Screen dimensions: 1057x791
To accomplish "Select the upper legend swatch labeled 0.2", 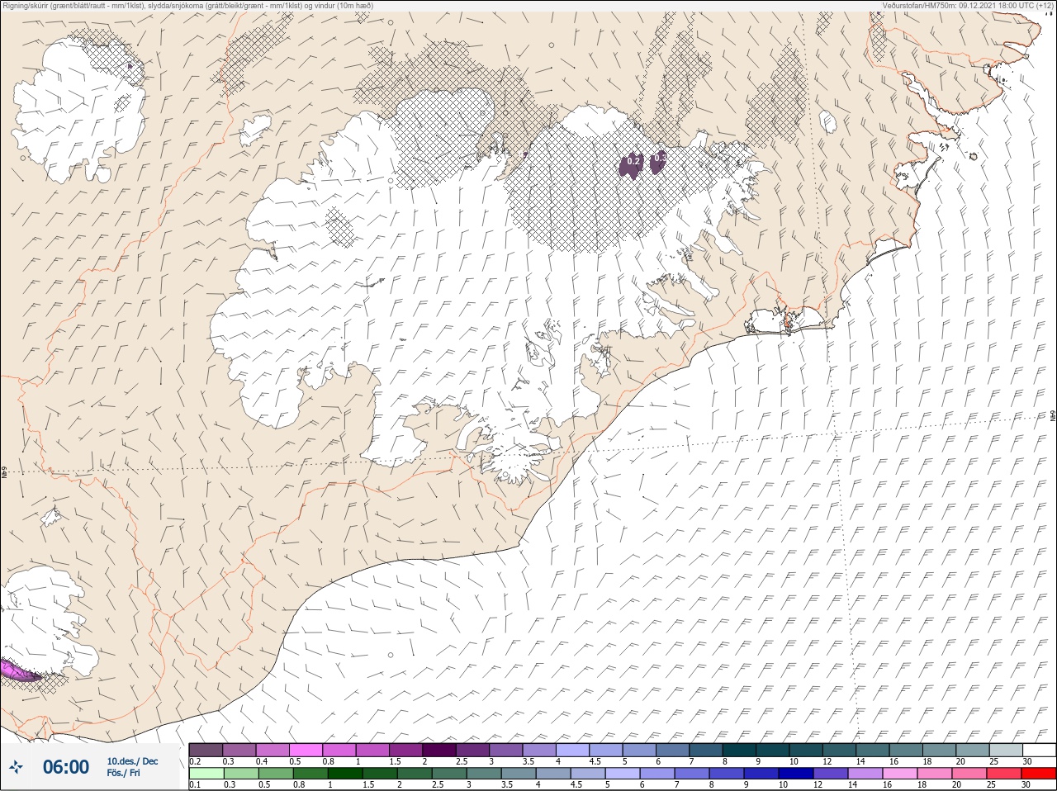I will (206, 750).
